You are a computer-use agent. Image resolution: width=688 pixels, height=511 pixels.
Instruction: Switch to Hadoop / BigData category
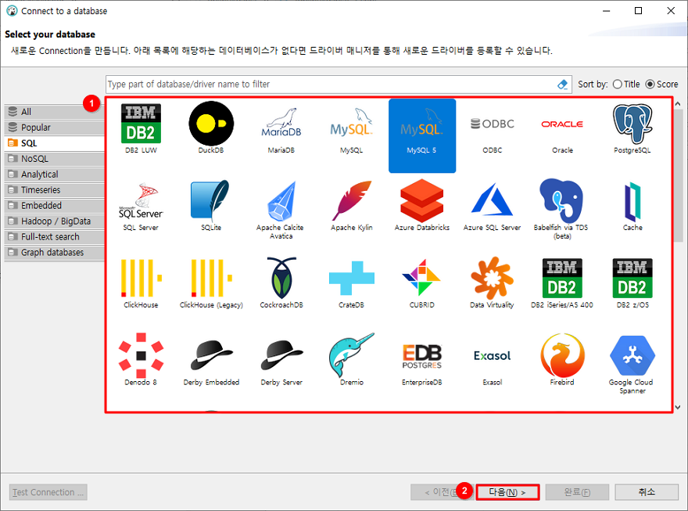[x=55, y=221]
